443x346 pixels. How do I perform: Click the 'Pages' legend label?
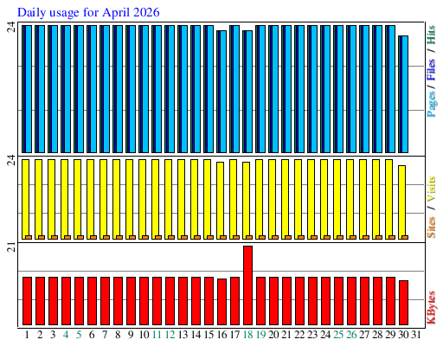click(x=432, y=104)
